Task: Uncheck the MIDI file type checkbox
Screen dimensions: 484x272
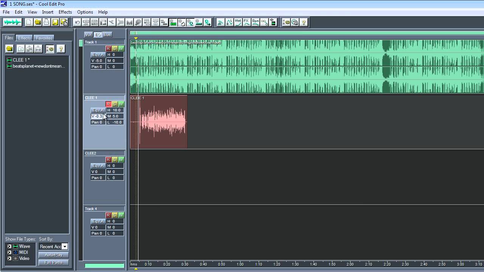Action: pos(9,252)
